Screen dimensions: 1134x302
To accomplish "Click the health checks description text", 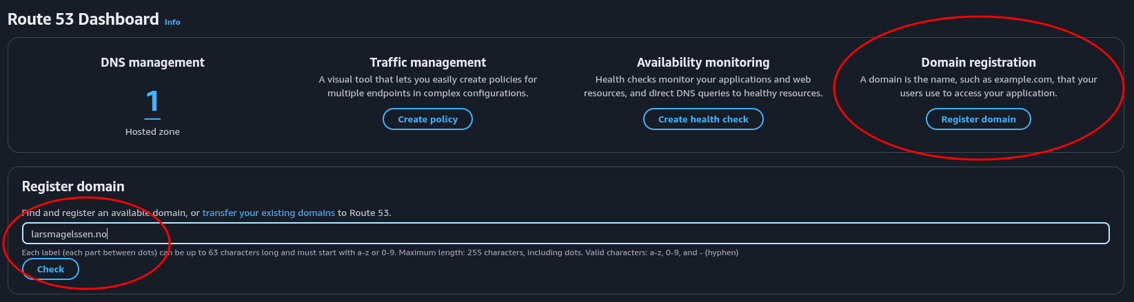I will click(x=702, y=86).
